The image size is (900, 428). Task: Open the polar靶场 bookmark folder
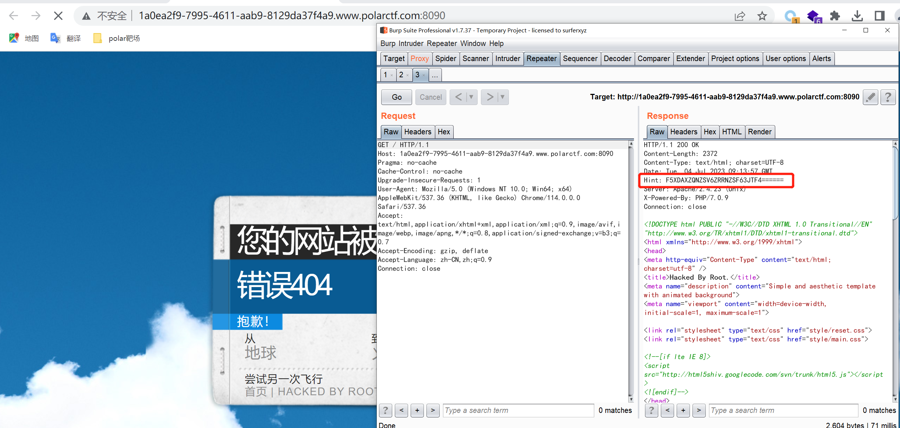[x=117, y=38]
